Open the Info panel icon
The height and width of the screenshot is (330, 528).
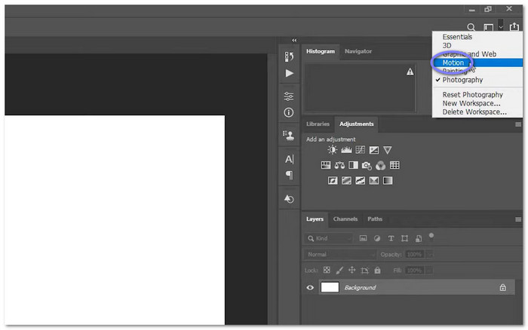click(x=289, y=112)
